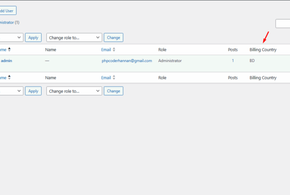The height and width of the screenshot is (195, 290).
Task: Open the admin's posts count link
Action: (x=232, y=60)
